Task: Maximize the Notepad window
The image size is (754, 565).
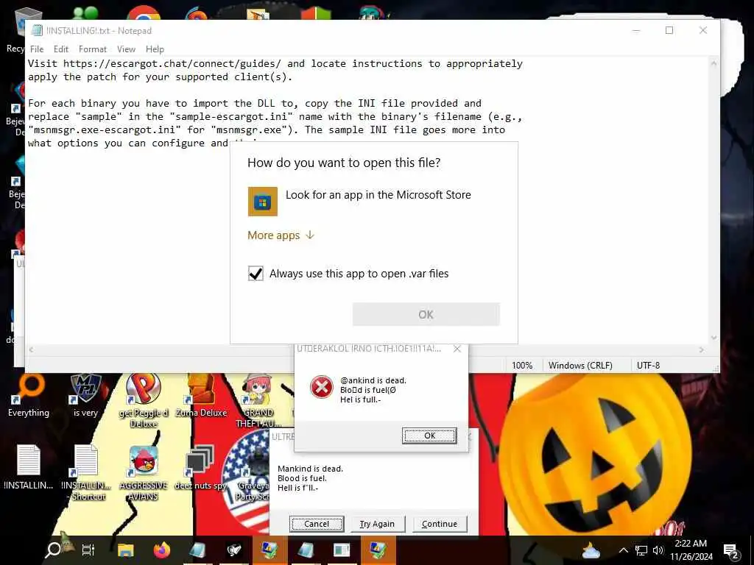Action: [669, 30]
